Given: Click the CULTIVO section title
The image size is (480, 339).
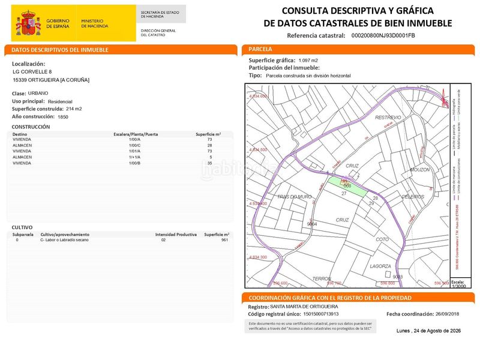Looking at the screenshot, I should 22,227.
